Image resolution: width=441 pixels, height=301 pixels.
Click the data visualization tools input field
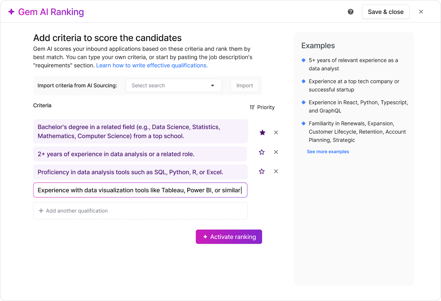(140, 190)
